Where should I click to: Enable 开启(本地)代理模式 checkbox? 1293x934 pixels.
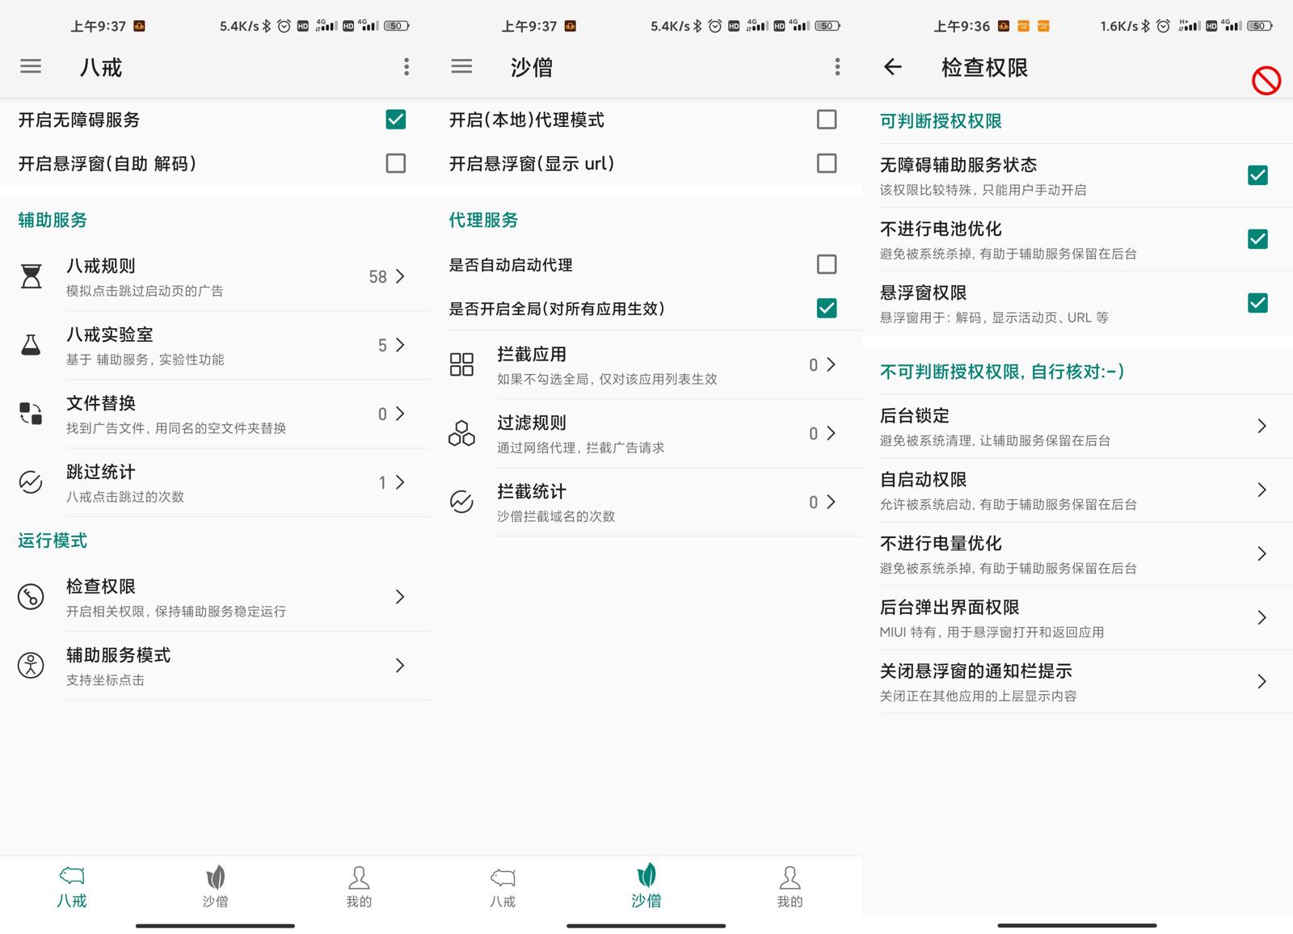point(826,120)
